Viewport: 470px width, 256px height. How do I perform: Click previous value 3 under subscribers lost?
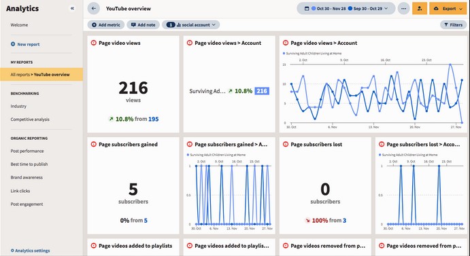(344, 221)
